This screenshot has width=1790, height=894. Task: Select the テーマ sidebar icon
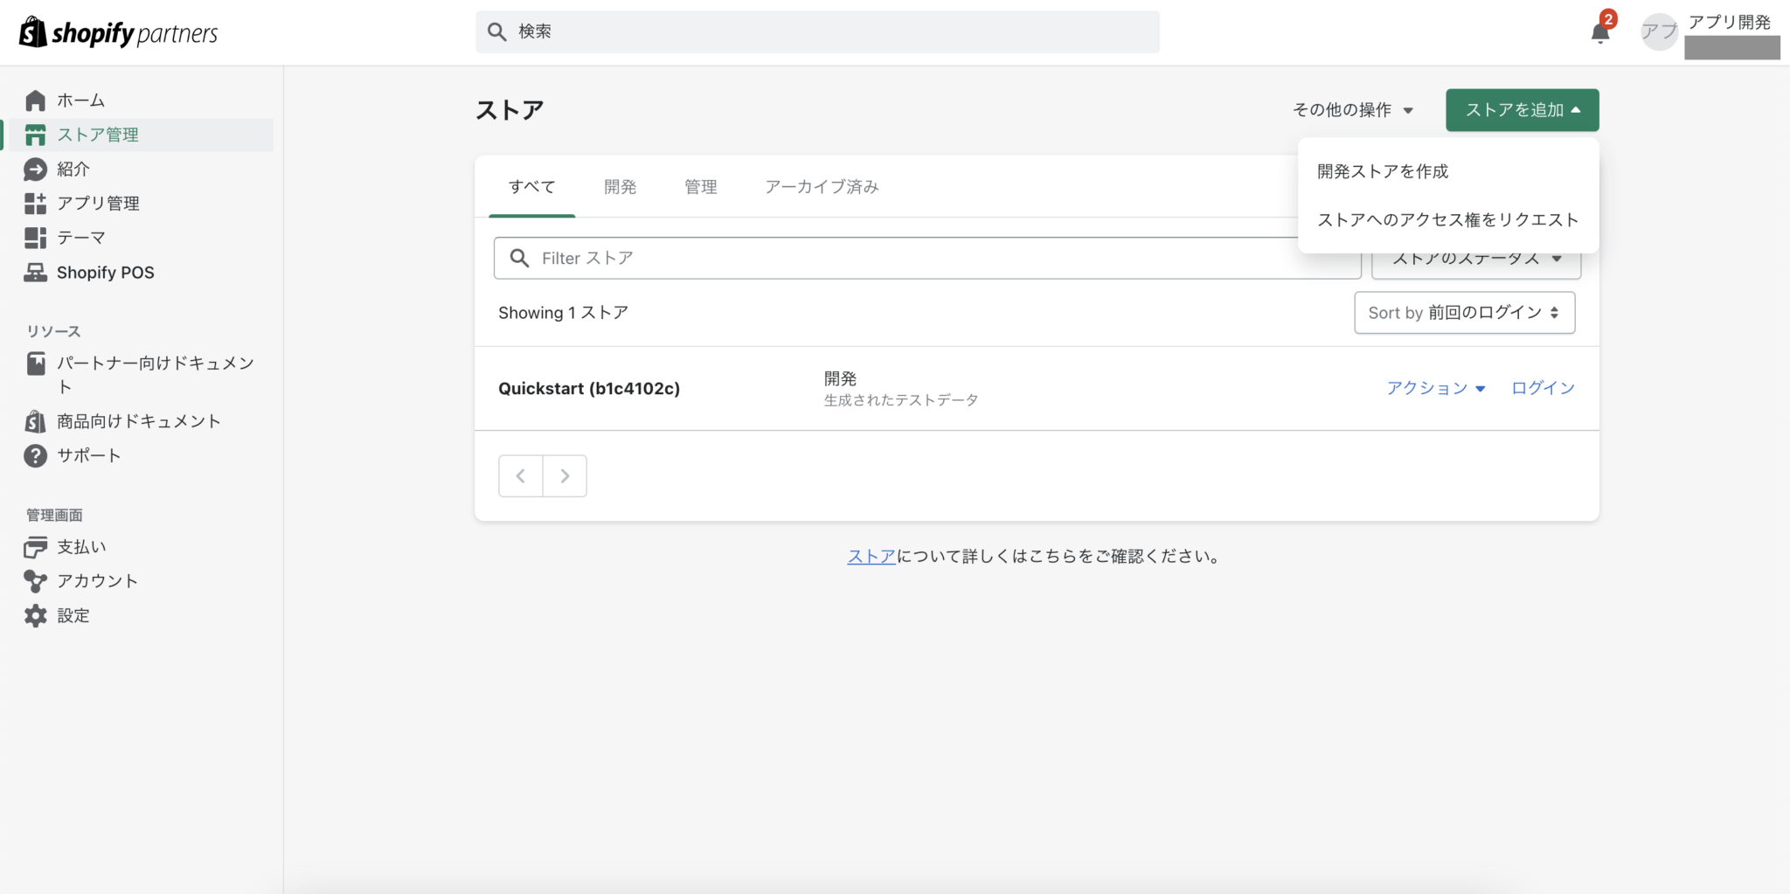click(35, 237)
